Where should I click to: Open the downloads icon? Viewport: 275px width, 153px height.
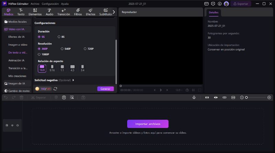pos(220,4)
